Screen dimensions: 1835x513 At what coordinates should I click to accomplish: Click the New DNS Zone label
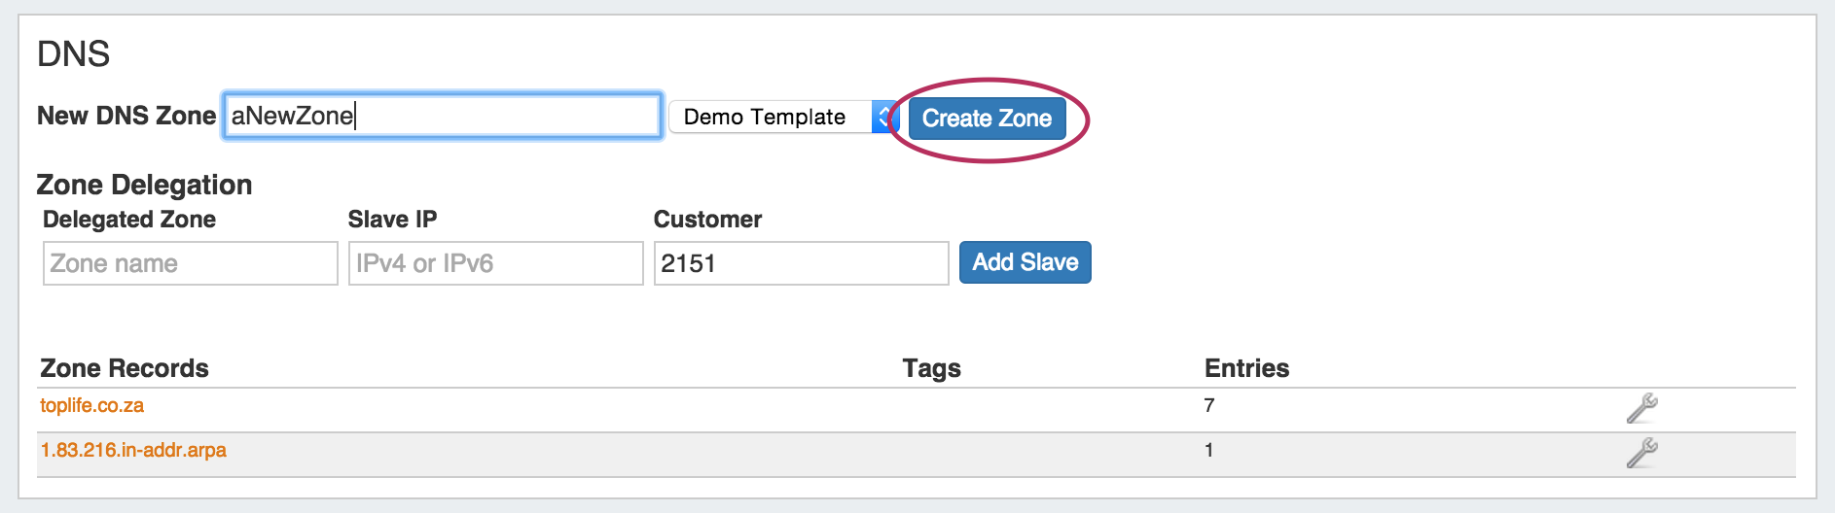(126, 117)
